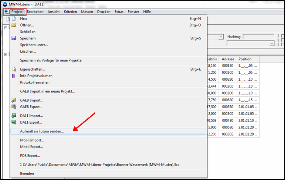The width and height of the screenshot is (285, 180).
Task: Open the Bearbeiten menu
Action: [35, 12]
